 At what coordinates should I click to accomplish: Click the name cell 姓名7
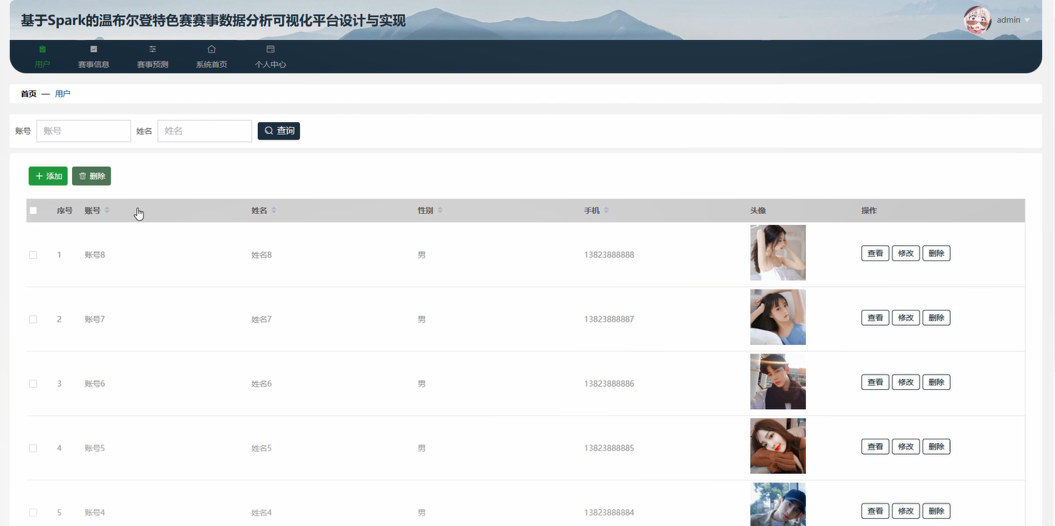(262, 319)
